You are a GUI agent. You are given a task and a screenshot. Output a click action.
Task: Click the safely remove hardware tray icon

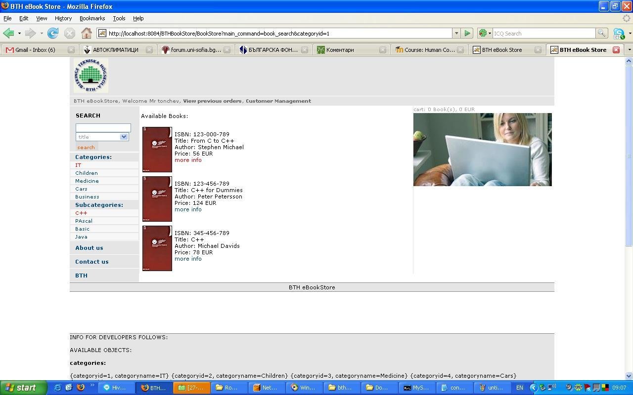(542, 388)
